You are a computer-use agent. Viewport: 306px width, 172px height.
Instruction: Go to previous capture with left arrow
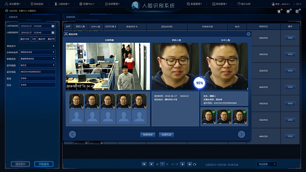click(x=73, y=134)
